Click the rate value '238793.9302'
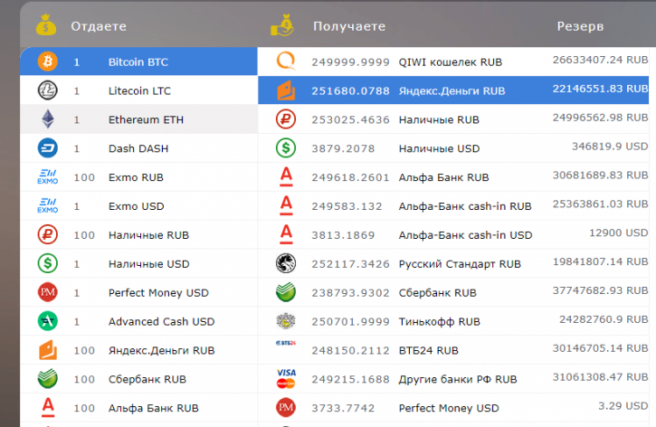656x427 pixels. tap(350, 293)
